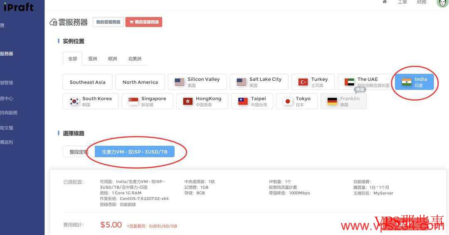The image size is (449, 235).
Task: Click the Taipei flag icon
Action: point(243,101)
